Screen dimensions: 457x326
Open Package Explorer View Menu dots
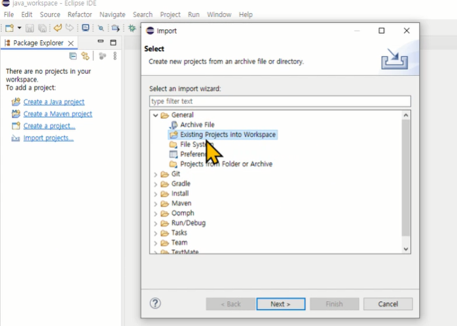click(x=115, y=56)
